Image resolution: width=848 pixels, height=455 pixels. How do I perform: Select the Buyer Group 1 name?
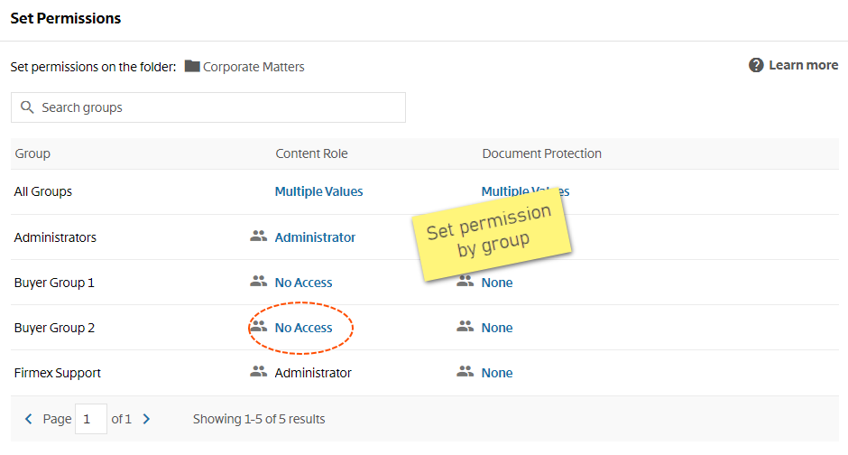point(54,283)
